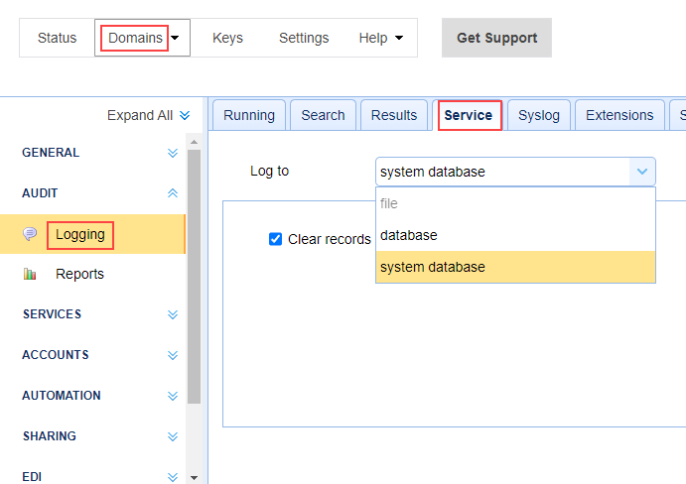
Task: Open the Reports page in sidebar
Action: (x=79, y=275)
